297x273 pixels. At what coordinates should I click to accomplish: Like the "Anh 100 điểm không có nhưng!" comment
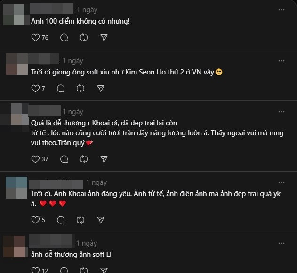[x=35, y=37]
